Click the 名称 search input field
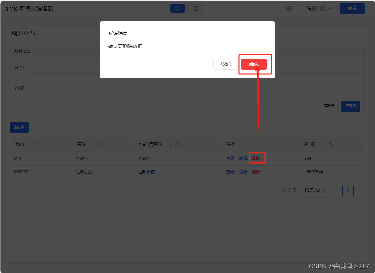Image resolution: width=375 pixels, height=273 pixels. tap(78, 88)
